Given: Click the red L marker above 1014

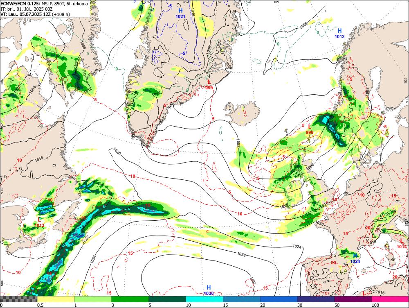Looking at the screenshot, I should (402, 241).
